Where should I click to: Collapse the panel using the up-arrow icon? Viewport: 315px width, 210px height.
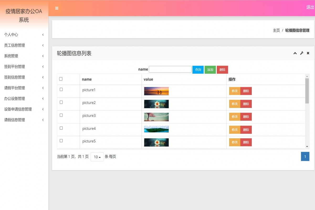pos(295,53)
